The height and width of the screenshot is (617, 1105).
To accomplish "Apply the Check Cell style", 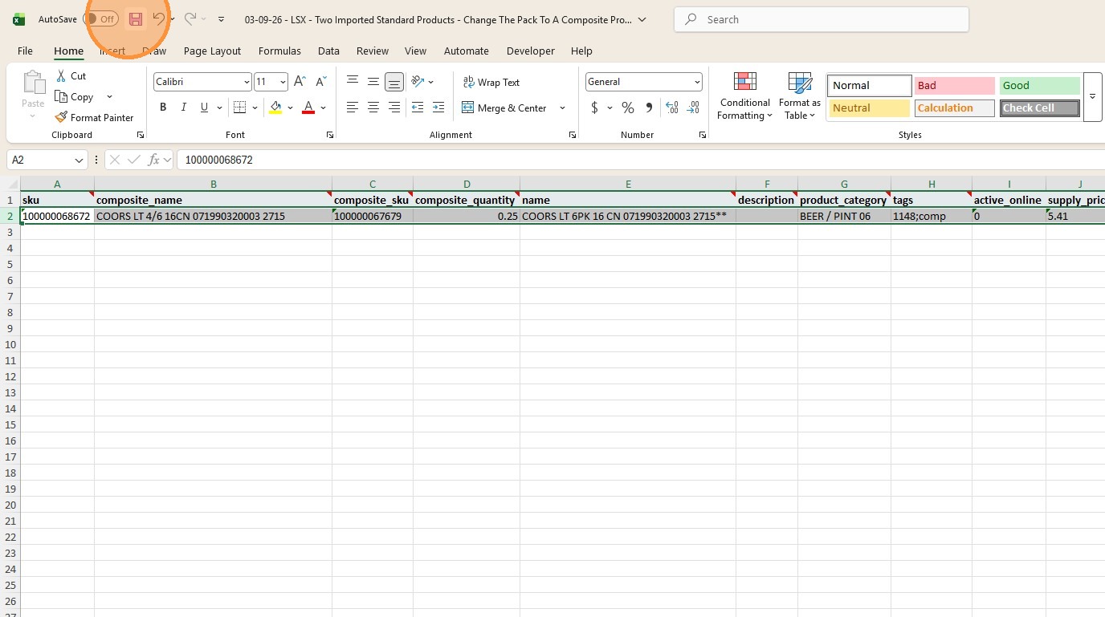I will point(1040,108).
